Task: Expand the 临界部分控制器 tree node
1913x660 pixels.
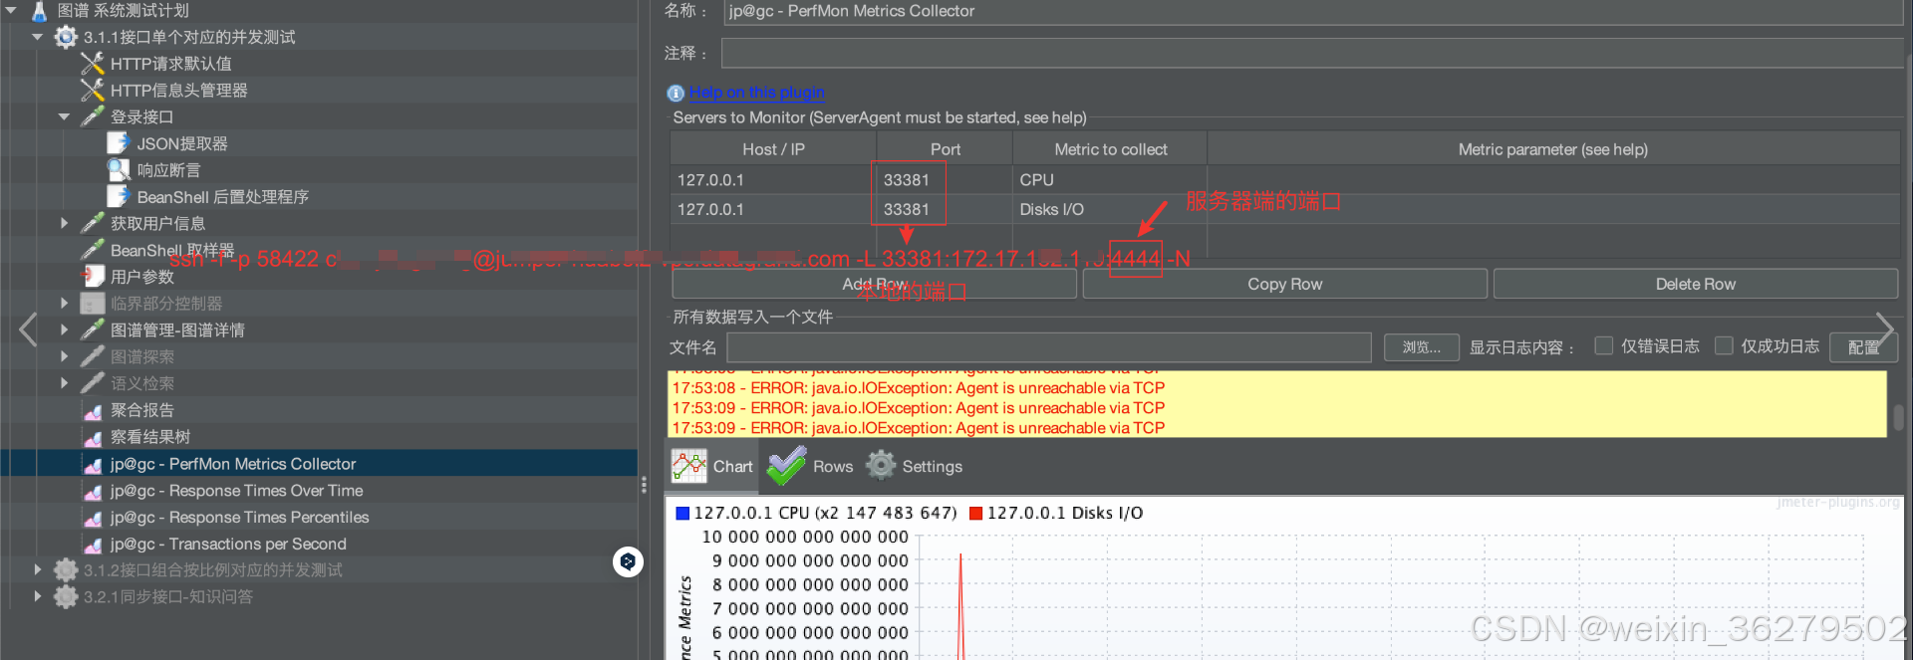Action: pyautogui.click(x=64, y=303)
